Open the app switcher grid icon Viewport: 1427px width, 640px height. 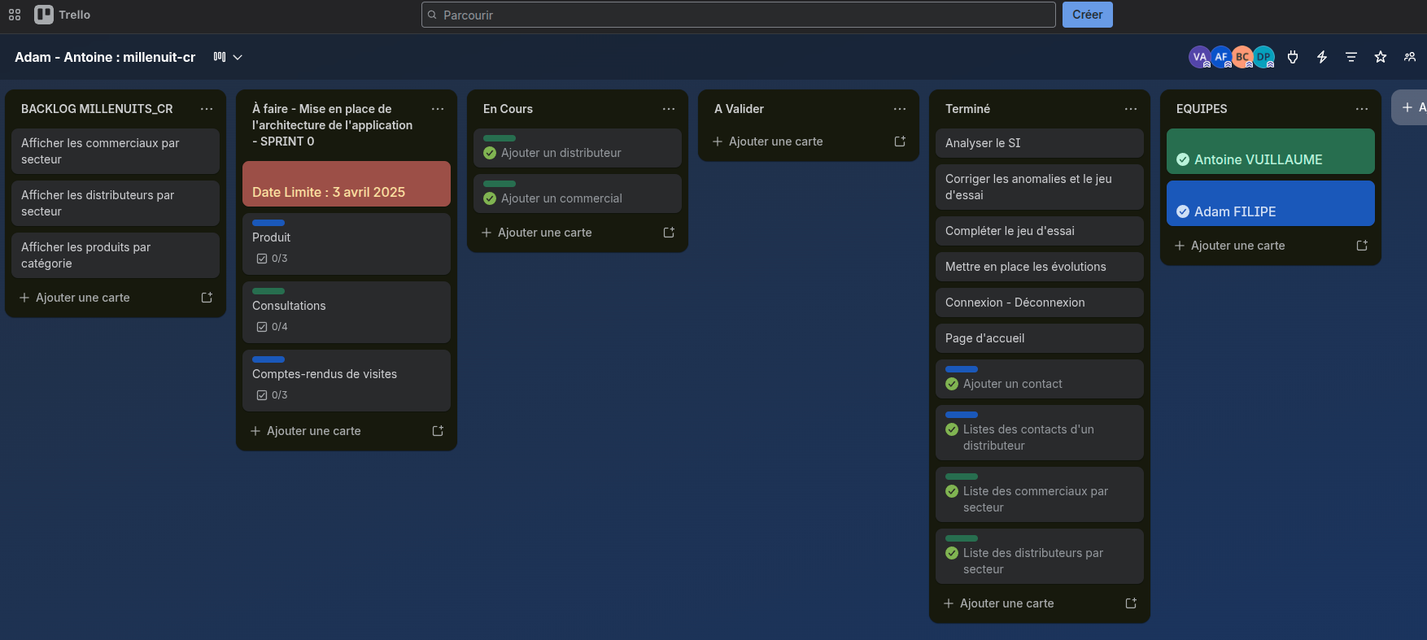pos(15,15)
